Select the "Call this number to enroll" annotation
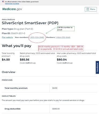This screenshot has height=129, width=99. point(66,28)
